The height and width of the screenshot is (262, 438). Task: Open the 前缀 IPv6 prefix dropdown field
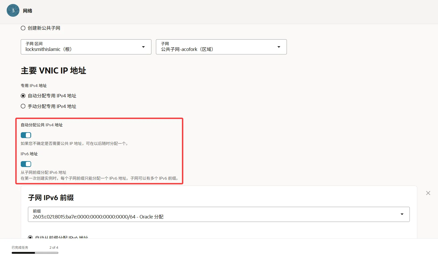[x=213, y=214]
